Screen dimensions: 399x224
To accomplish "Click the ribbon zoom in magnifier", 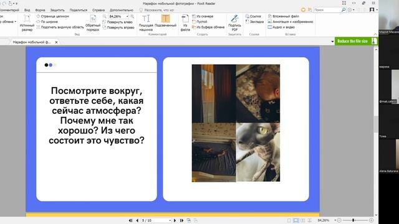I will coord(132,16).
